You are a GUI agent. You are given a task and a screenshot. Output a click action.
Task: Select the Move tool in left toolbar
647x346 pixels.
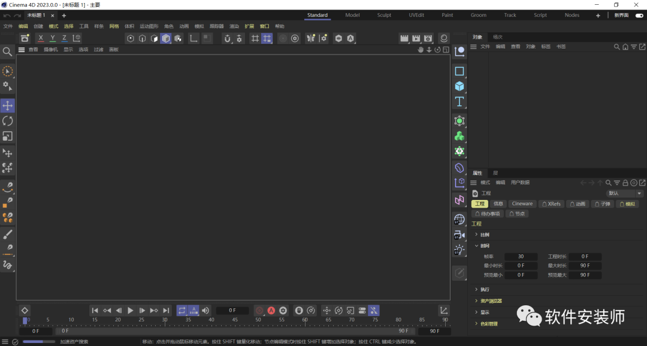tap(7, 105)
